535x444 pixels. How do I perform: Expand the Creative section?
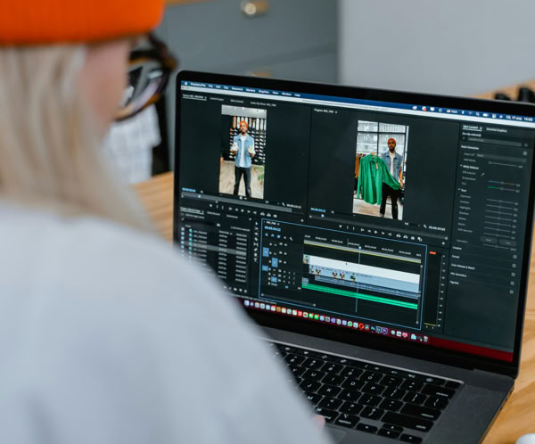click(457, 249)
